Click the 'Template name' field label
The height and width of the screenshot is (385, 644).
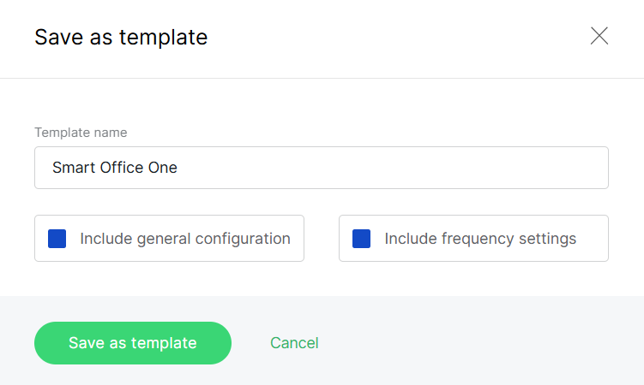(81, 133)
